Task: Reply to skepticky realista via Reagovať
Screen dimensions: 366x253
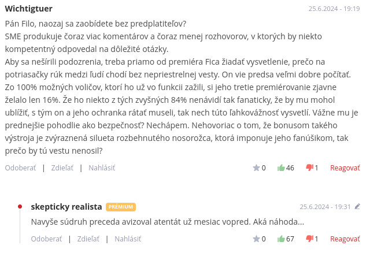Action: click(x=345, y=239)
